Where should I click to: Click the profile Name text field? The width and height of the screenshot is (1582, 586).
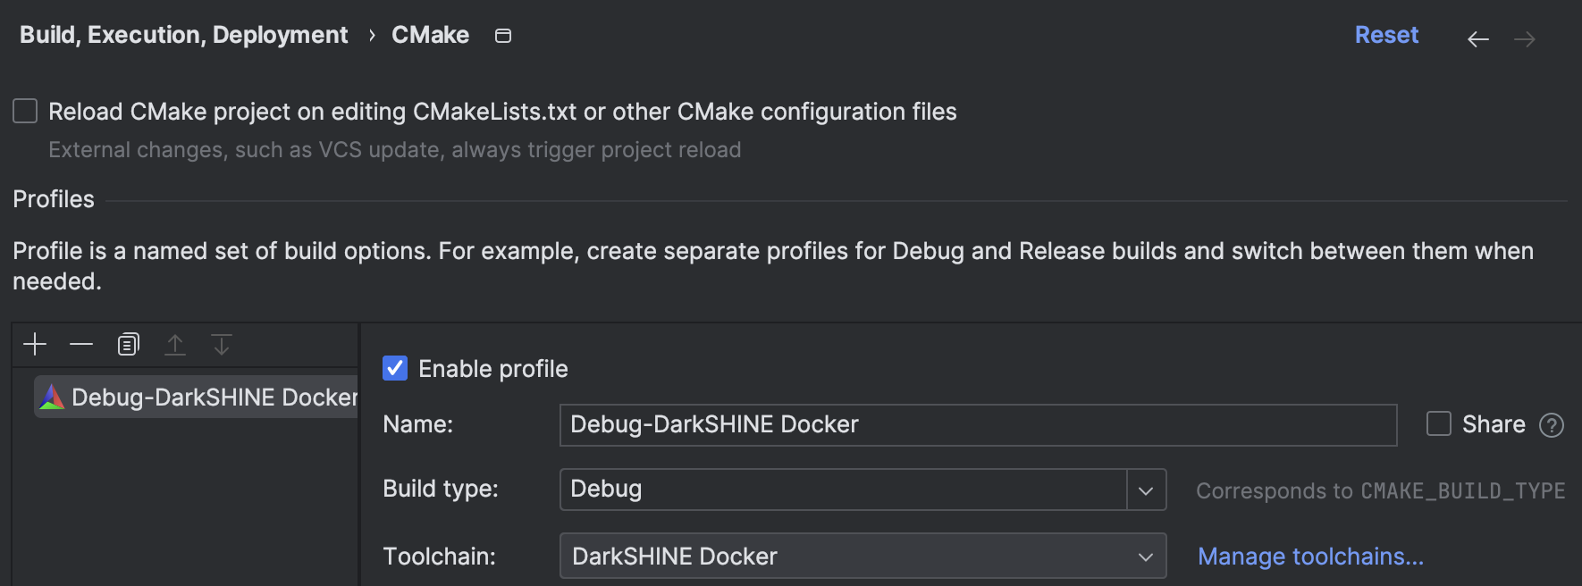click(x=978, y=425)
